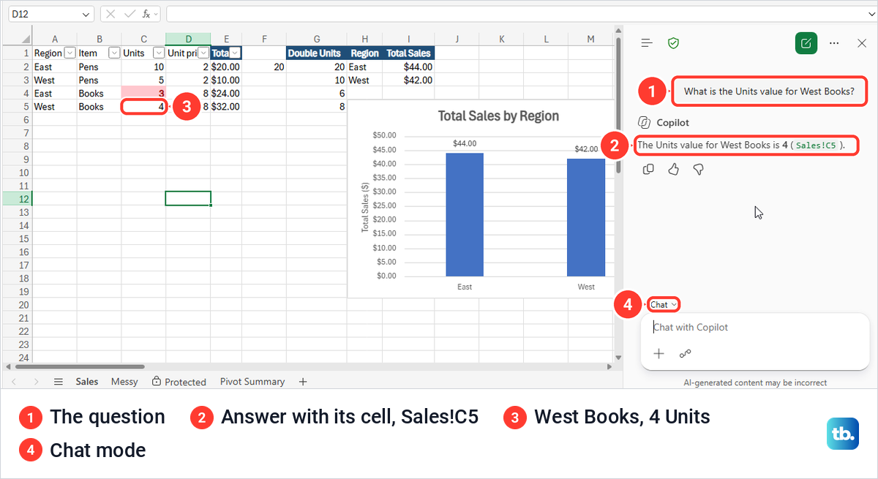Image resolution: width=878 pixels, height=479 pixels.
Task: Confirm the formula bar entry
Action: tap(130, 14)
